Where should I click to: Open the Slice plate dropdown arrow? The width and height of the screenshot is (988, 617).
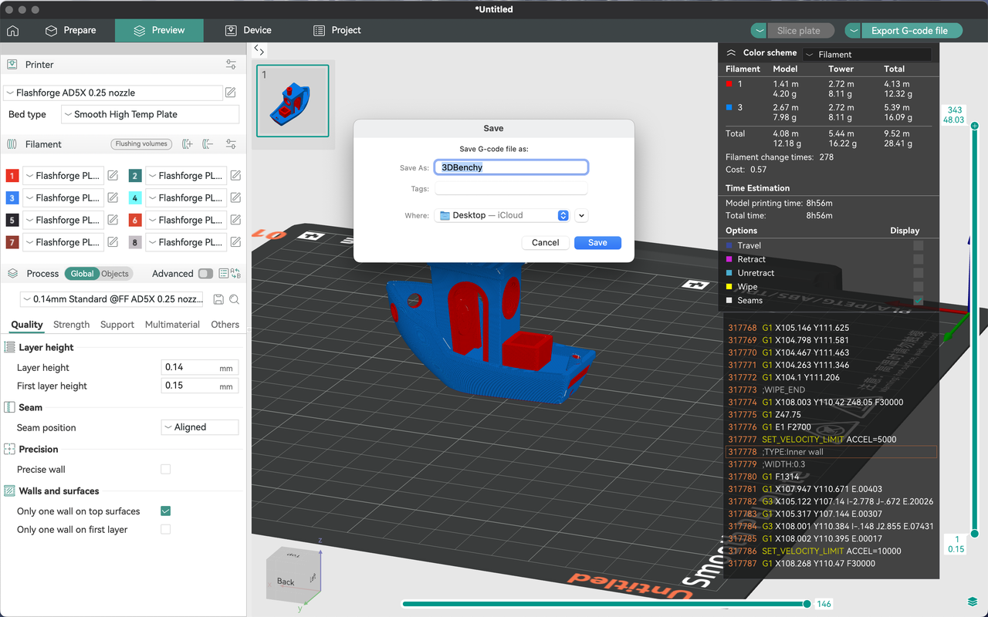pyautogui.click(x=760, y=31)
